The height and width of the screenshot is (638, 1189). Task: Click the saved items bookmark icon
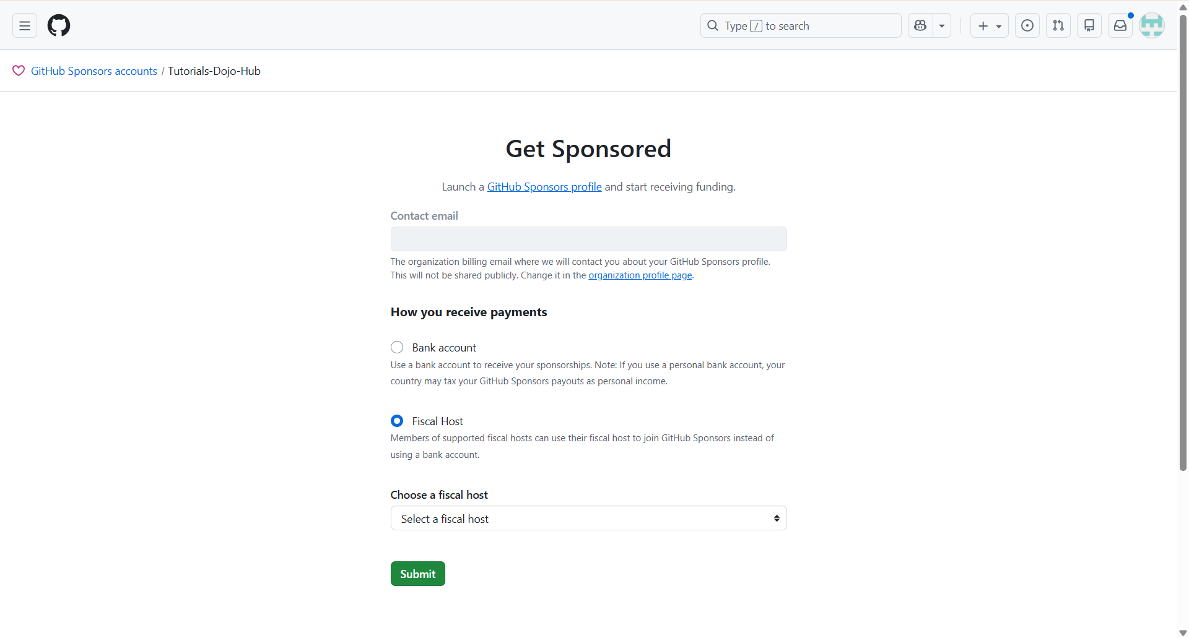pyautogui.click(x=1089, y=25)
